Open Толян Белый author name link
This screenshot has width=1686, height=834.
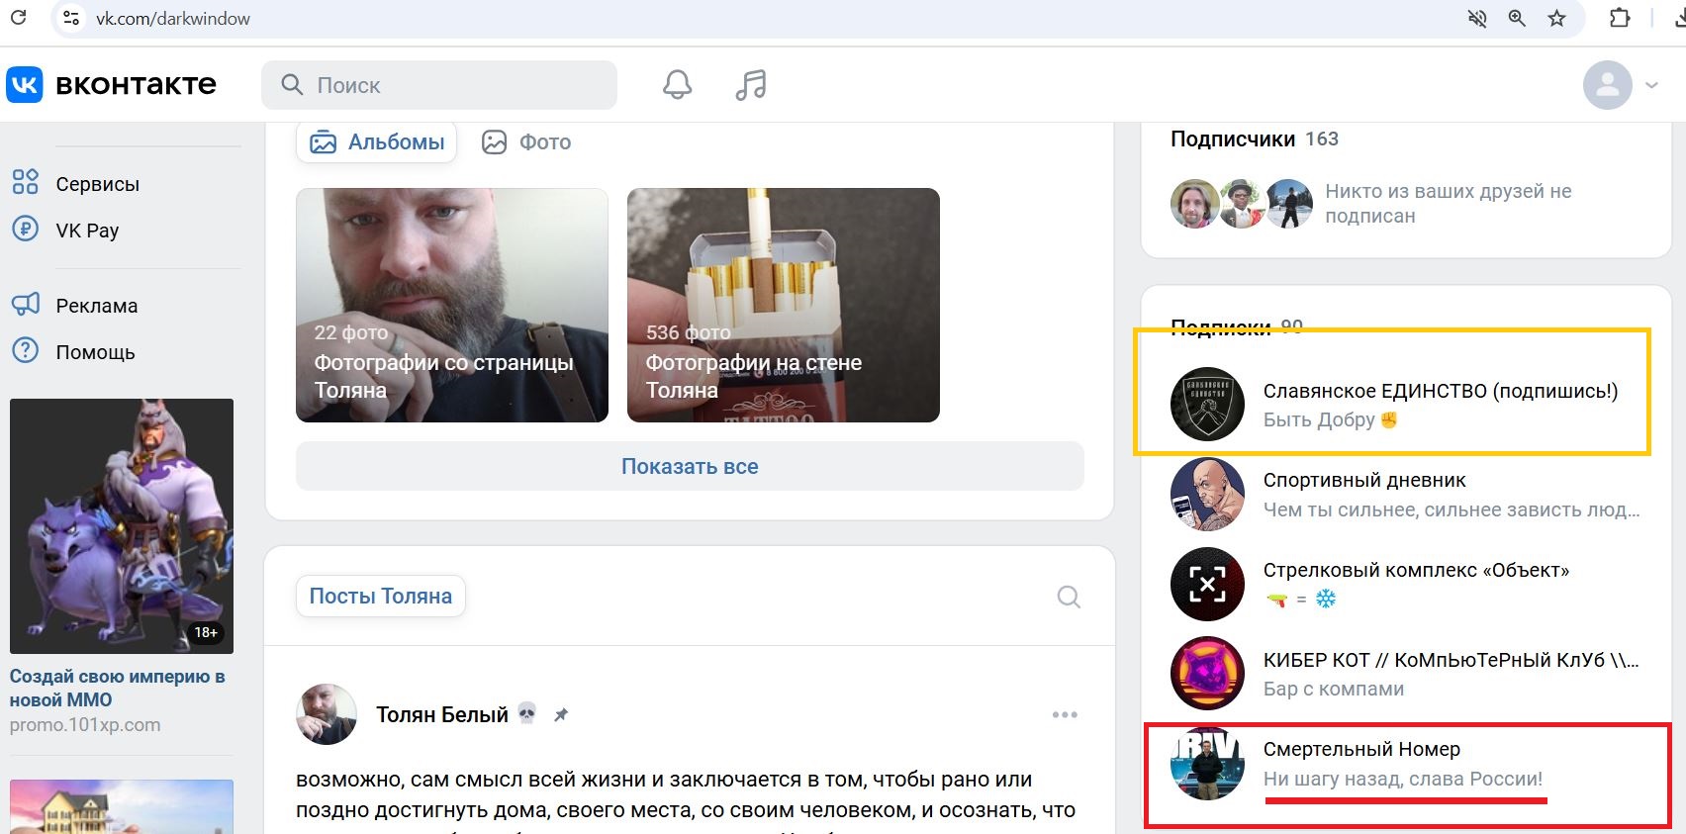442,714
